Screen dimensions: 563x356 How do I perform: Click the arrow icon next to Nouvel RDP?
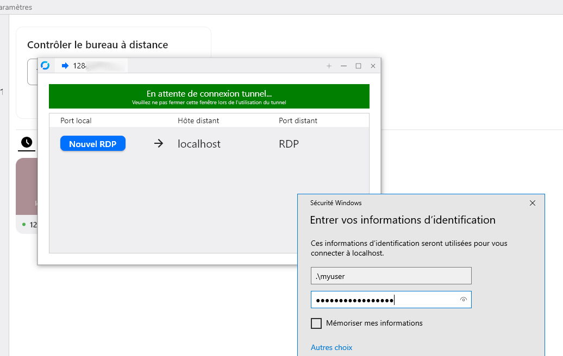point(158,143)
